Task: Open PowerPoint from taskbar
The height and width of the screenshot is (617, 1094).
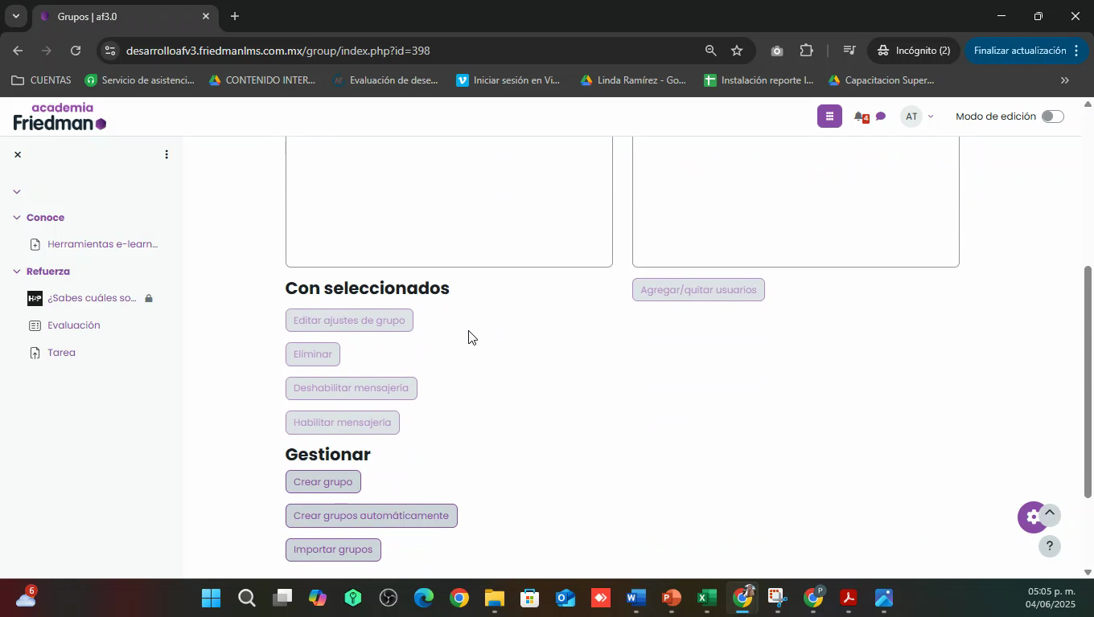Action: (671, 599)
